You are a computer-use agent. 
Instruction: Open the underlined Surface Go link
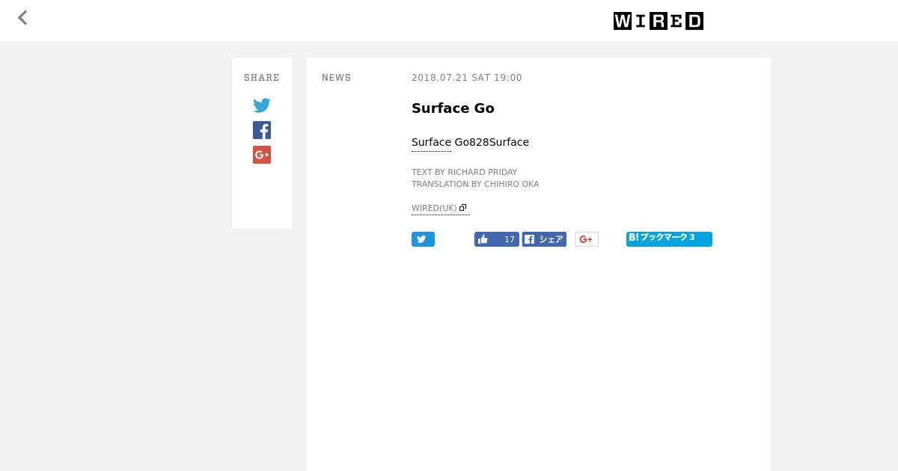432,142
